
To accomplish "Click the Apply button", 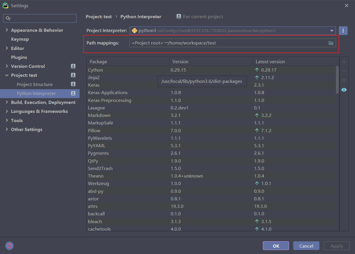I will [x=337, y=246].
